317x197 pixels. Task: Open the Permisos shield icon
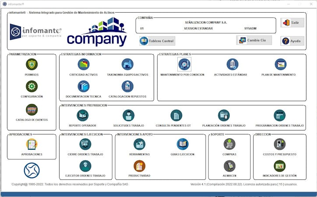point(32,64)
